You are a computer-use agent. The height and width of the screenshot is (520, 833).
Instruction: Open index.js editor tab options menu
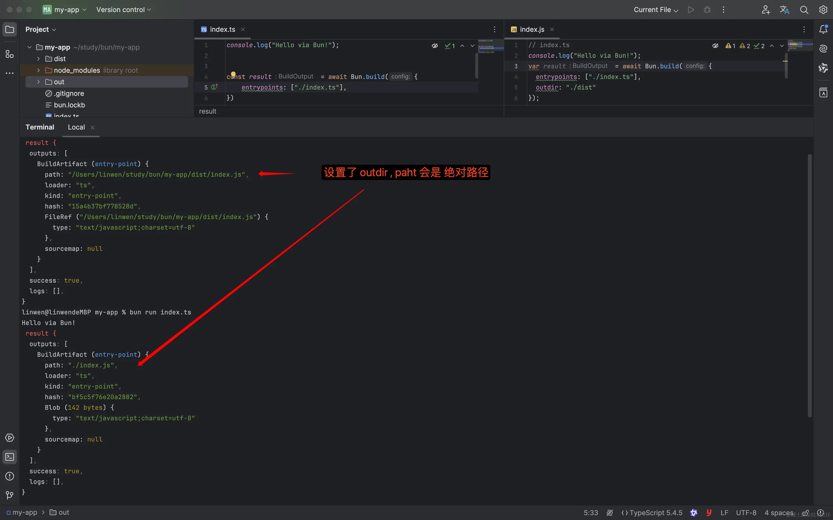pos(804,30)
